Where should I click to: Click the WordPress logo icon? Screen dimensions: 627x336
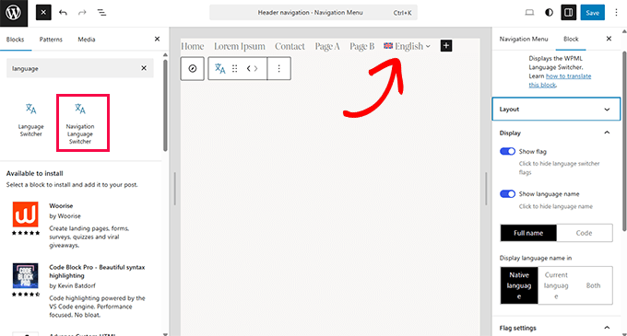tap(14, 13)
